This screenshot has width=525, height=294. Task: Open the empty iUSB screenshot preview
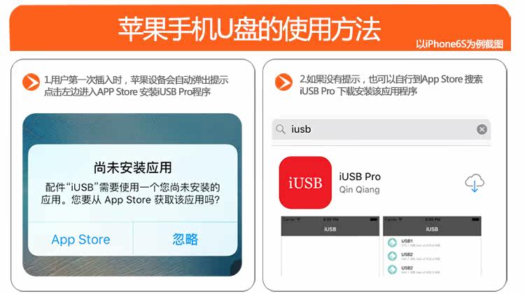pos(330,247)
